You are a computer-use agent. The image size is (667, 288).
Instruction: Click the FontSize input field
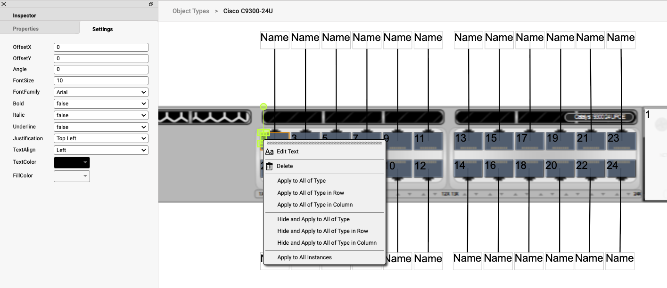click(x=101, y=80)
